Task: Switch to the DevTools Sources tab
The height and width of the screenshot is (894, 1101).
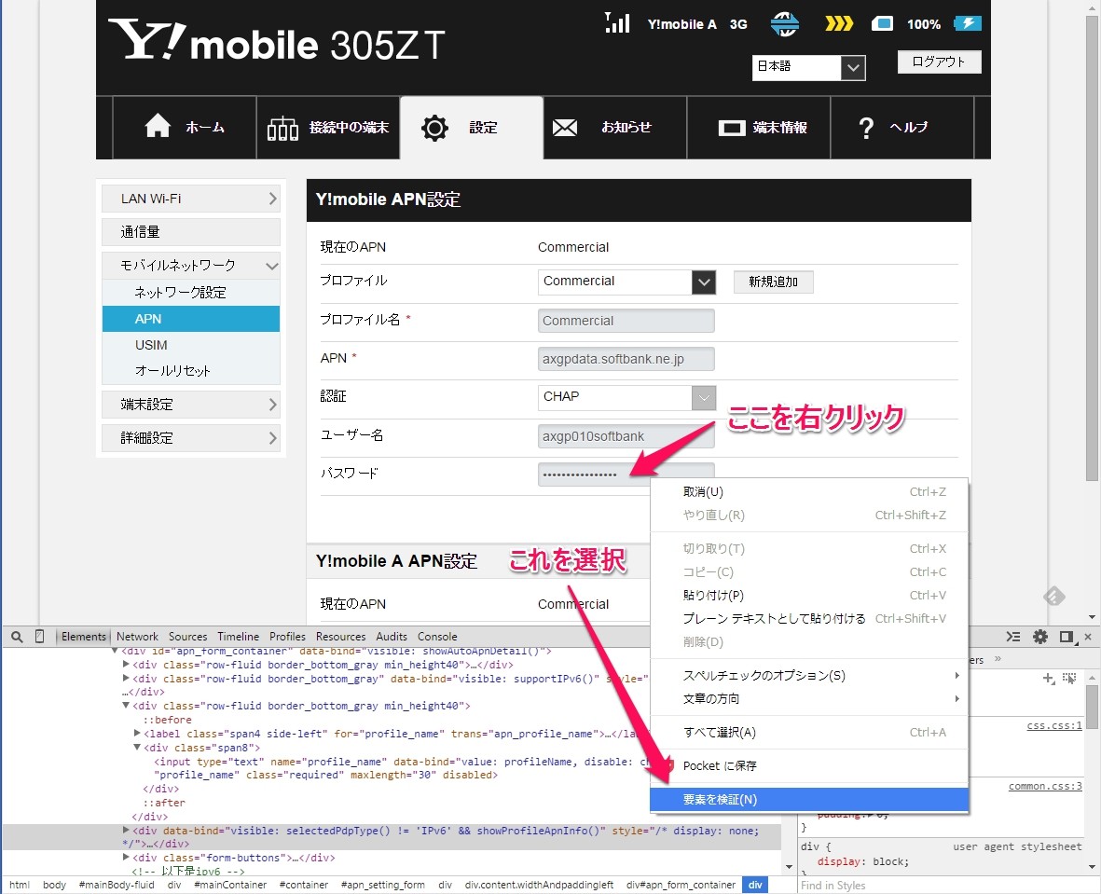Action: (x=188, y=637)
